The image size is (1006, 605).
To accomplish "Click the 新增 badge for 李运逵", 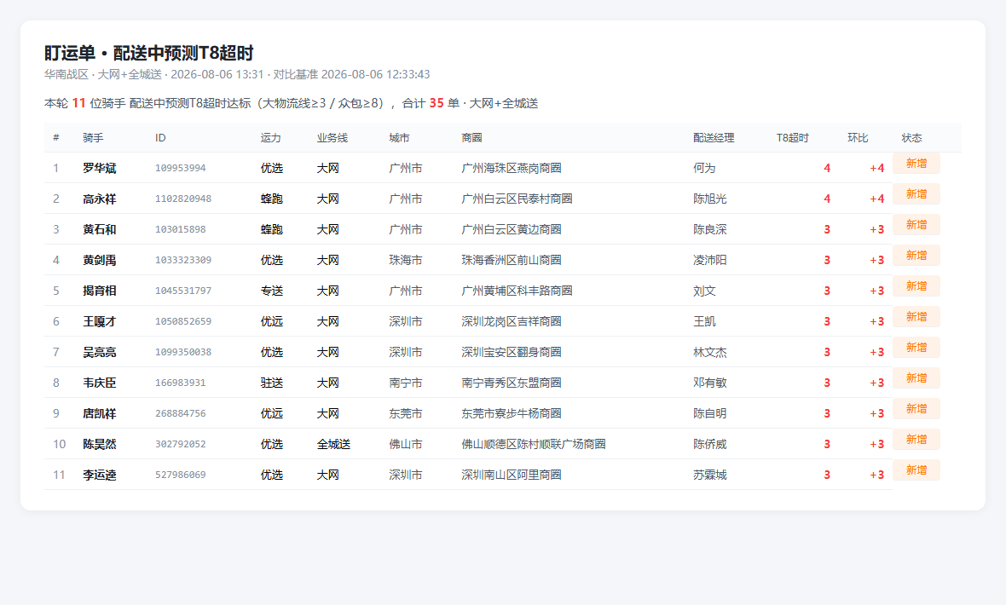I will (916, 470).
